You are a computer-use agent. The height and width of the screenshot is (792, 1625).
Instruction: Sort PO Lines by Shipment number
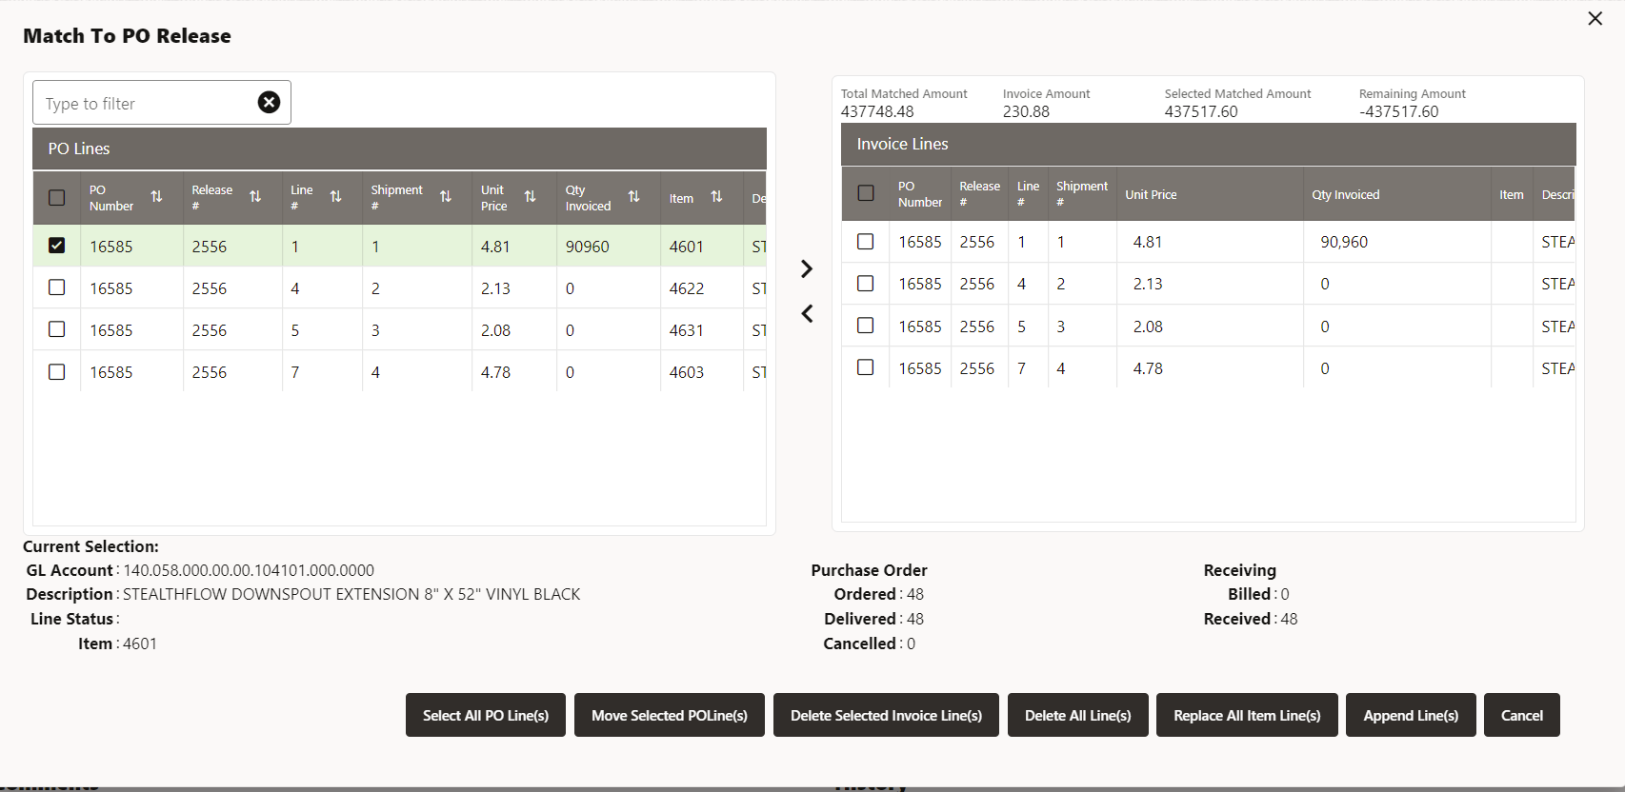tap(445, 197)
